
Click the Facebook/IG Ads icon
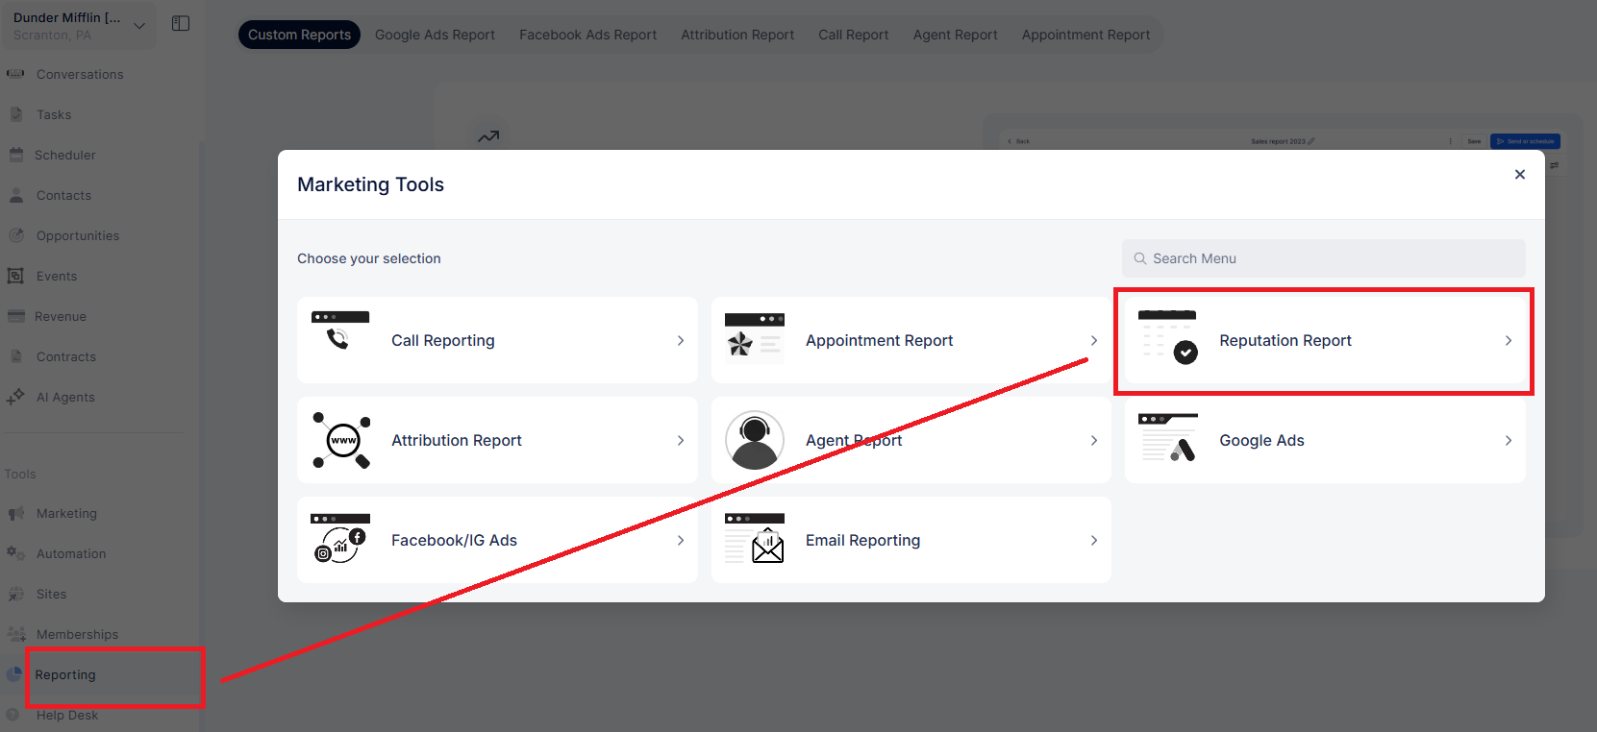[x=340, y=539]
